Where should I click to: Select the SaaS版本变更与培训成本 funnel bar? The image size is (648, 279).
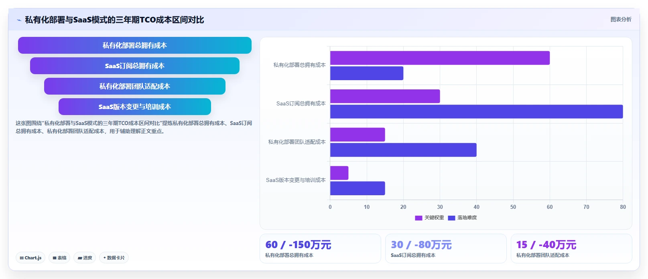click(135, 107)
